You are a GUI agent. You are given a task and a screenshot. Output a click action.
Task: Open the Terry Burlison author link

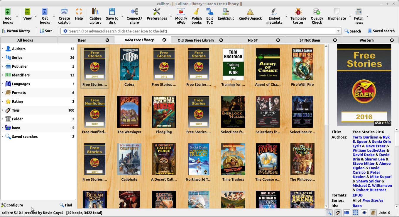tap(365, 137)
